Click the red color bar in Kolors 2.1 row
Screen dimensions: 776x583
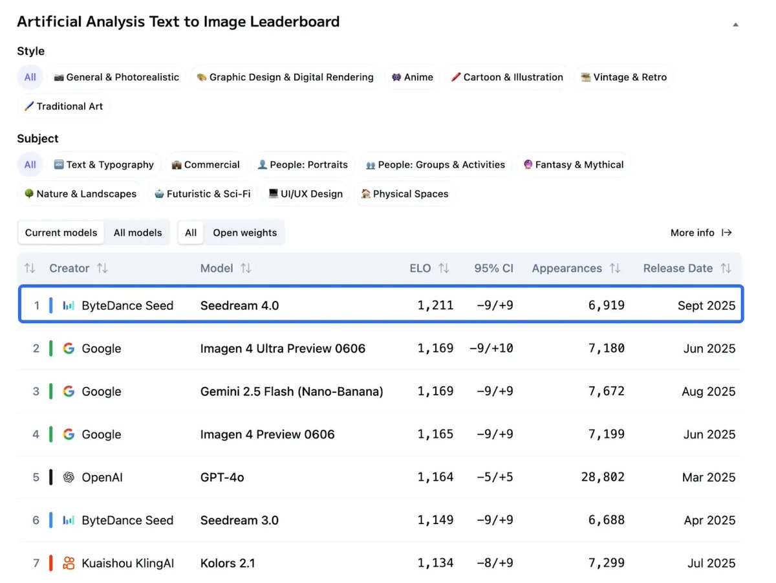(51, 564)
